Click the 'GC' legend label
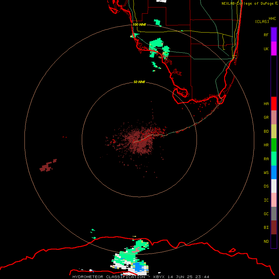The image size is (279, 279). 266,214
